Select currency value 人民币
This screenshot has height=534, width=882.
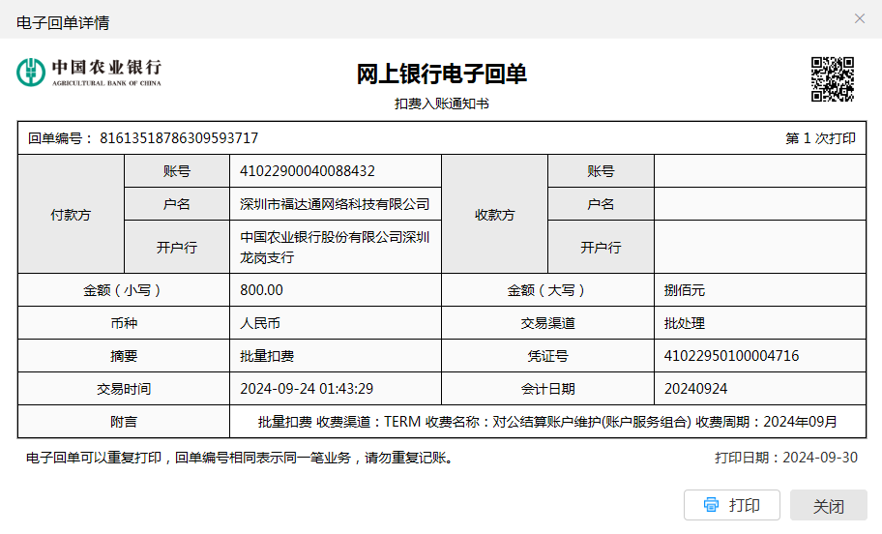(x=260, y=323)
